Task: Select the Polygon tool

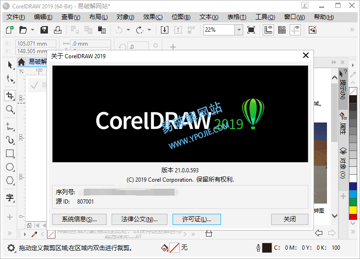Action: 10,180
